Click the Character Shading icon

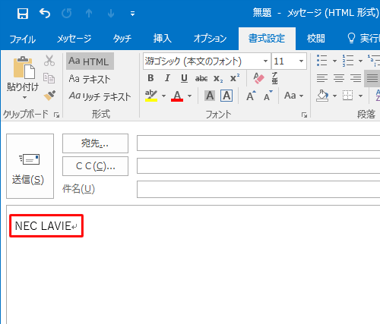pyautogui.click(x=210, y=96)
